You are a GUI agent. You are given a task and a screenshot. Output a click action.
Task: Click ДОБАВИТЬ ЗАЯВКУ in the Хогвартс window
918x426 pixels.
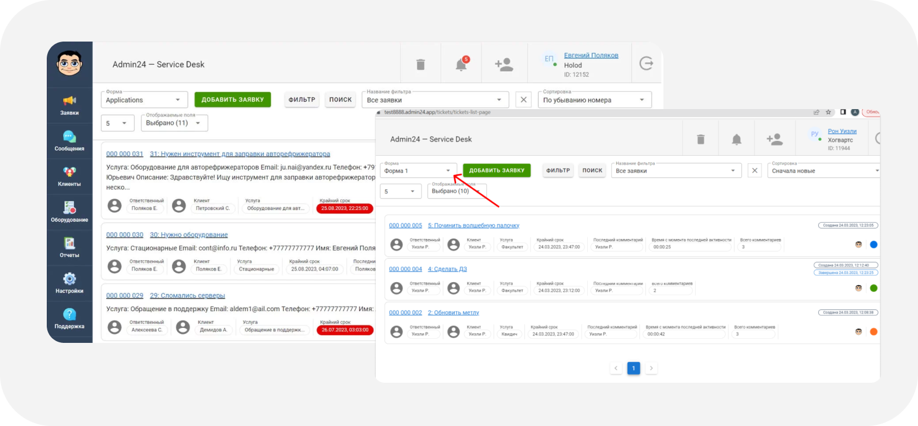click(x=497, y=170)
